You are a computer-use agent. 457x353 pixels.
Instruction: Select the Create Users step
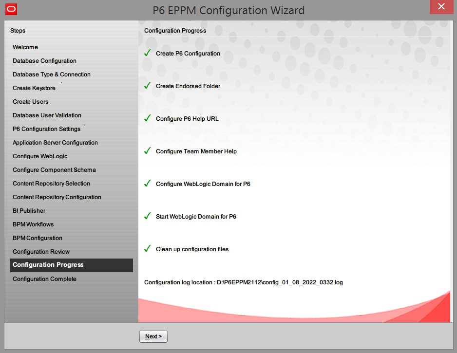pyautogui.click(x=31, y=102)
